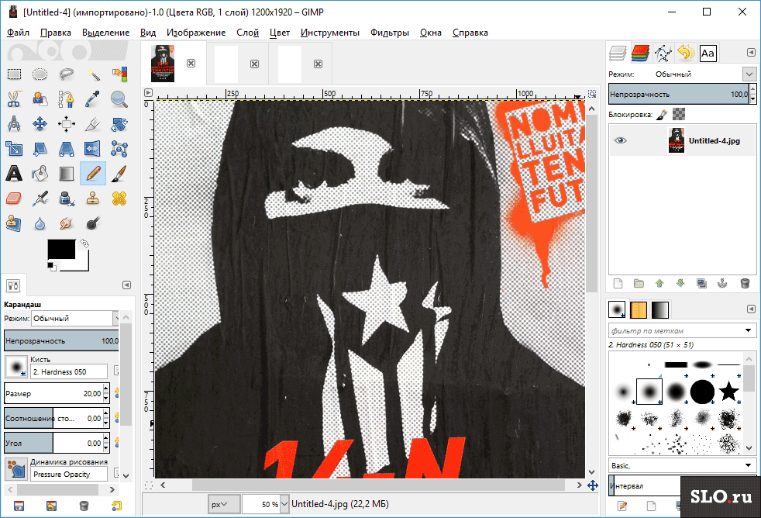Raise the layer with up arrow
The height and width of the screenshot is (518, 761).
659,284
